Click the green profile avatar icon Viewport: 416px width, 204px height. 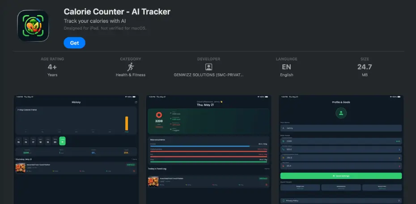[341, 113]
